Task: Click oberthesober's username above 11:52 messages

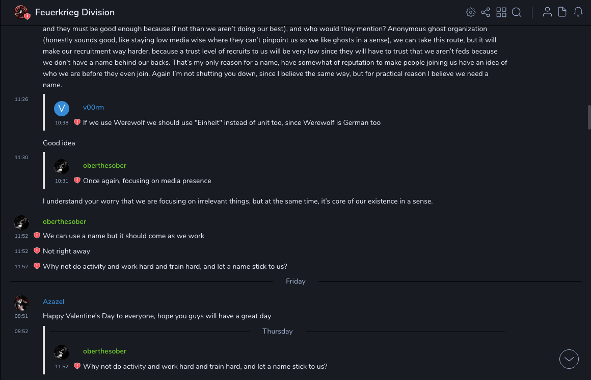Action: click(64, 221)
